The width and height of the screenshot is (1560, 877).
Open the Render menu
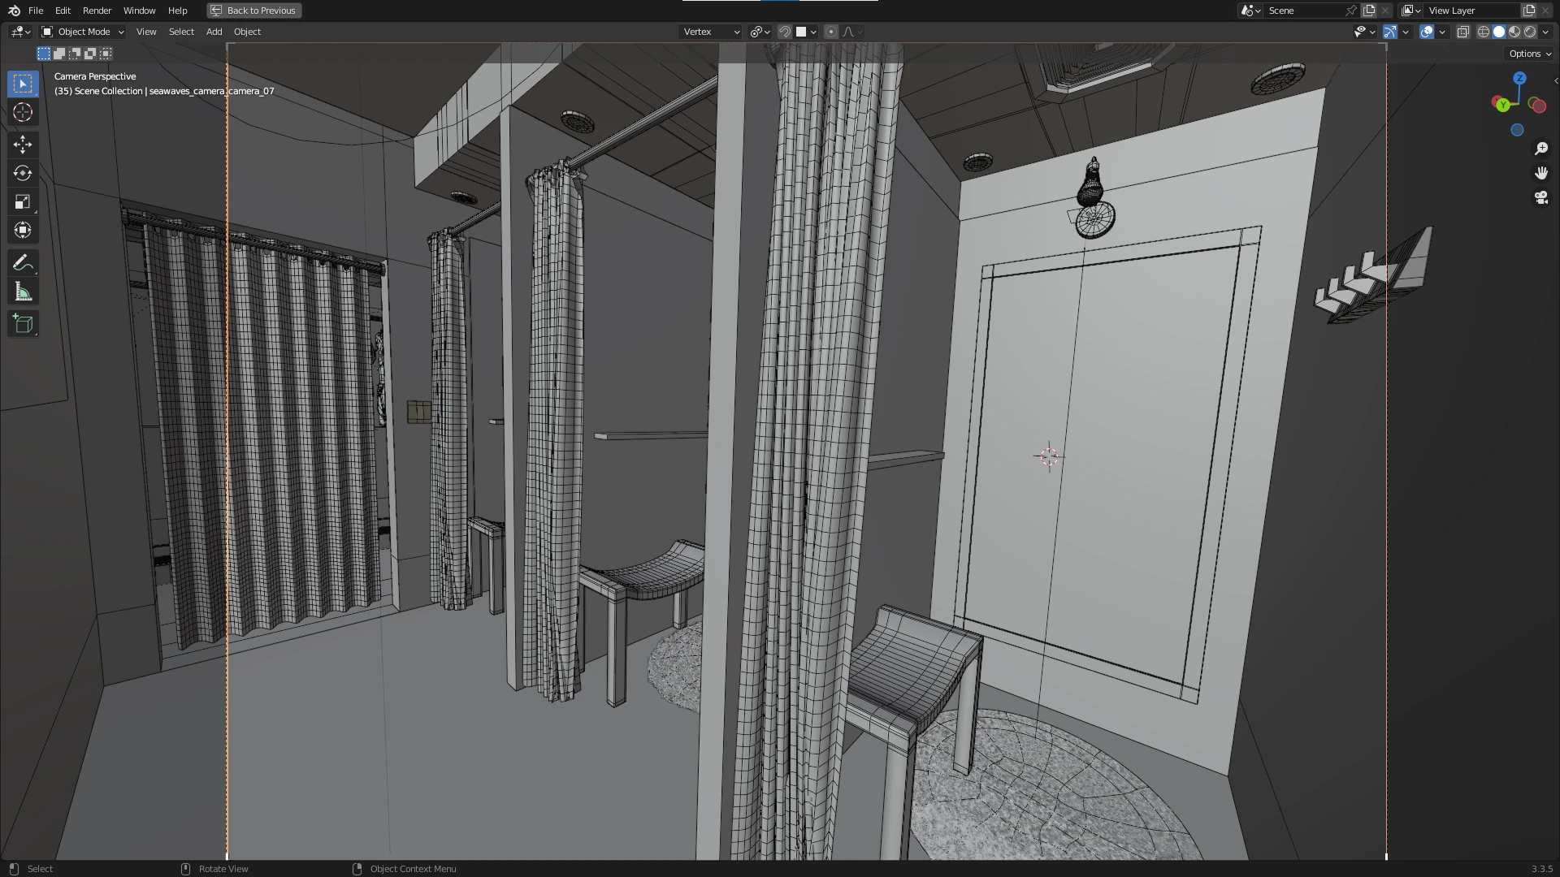(x=97, y=11)
